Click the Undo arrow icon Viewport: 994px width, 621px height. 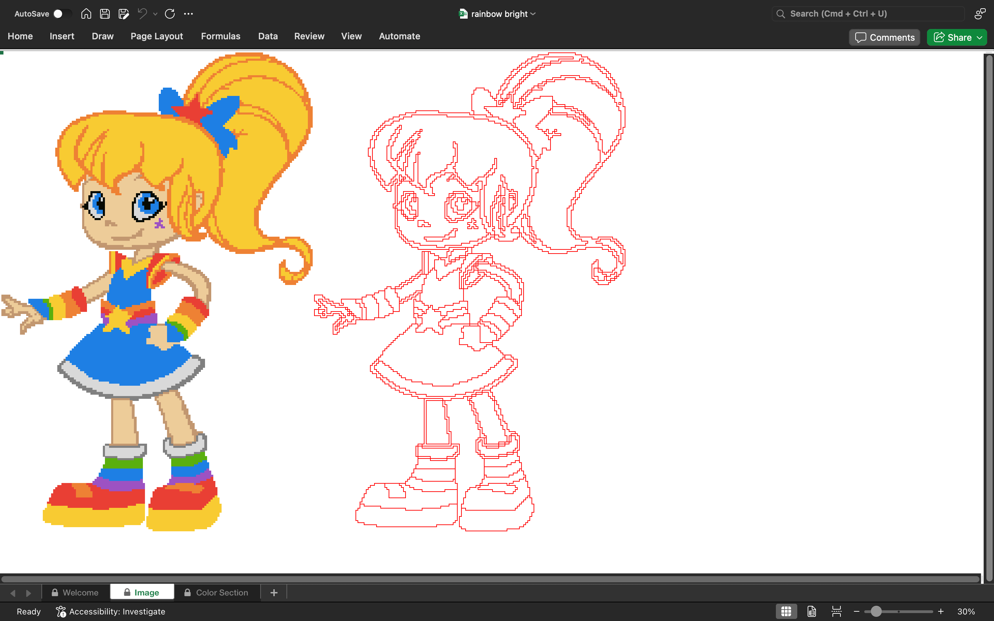coord(142,13)
